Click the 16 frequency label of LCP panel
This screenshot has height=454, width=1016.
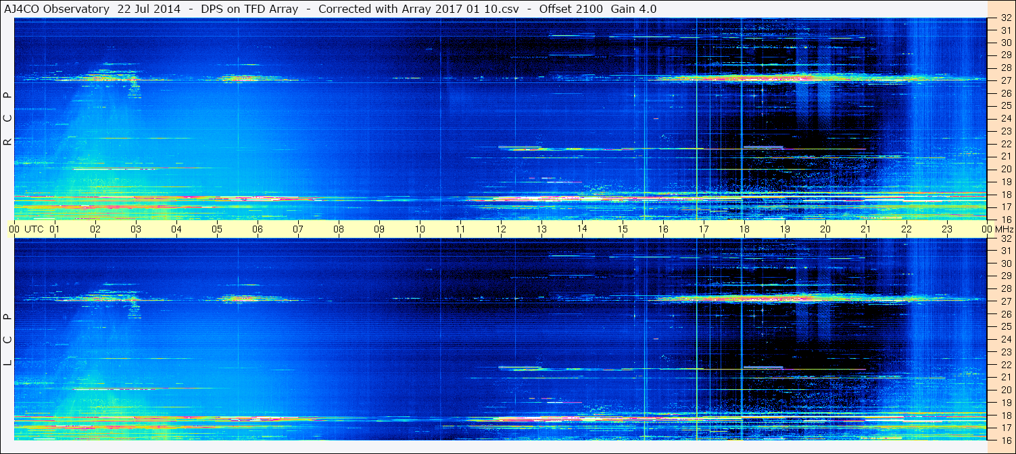[x=1005, y=440]
